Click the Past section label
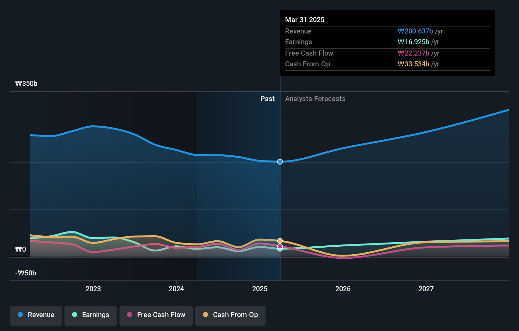 pos(267,99)
